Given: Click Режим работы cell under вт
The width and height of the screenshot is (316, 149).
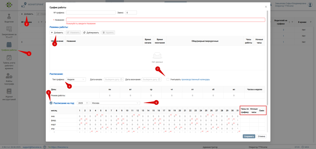Looking at the screenshot, I should (130, 95).
